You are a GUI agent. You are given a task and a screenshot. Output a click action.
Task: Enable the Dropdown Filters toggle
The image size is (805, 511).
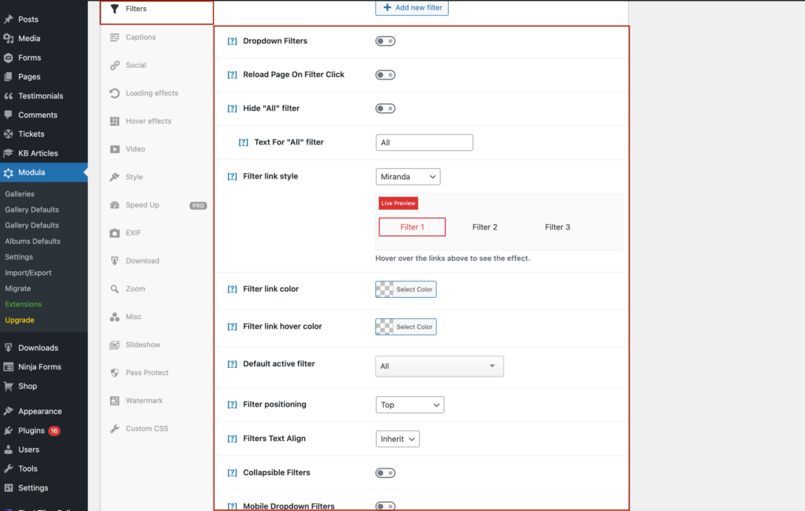tap(385, 41)
